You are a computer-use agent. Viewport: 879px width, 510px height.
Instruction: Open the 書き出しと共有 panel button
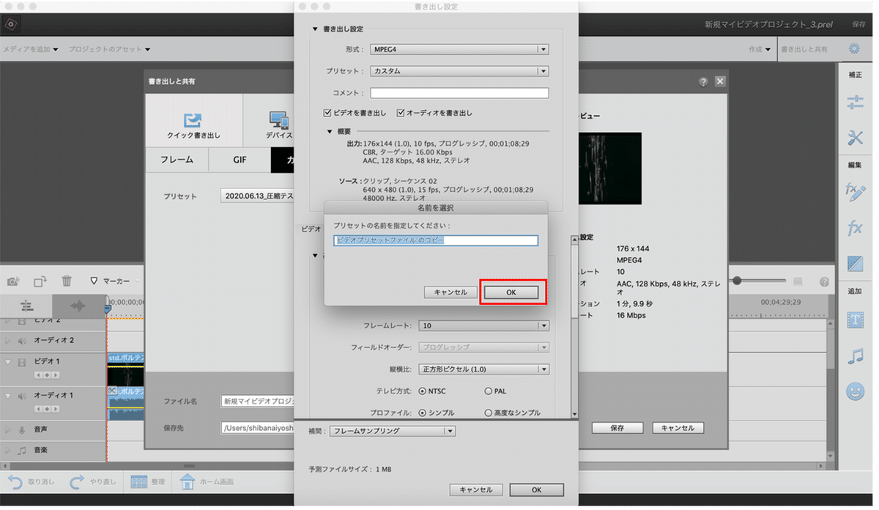[804, 49]
